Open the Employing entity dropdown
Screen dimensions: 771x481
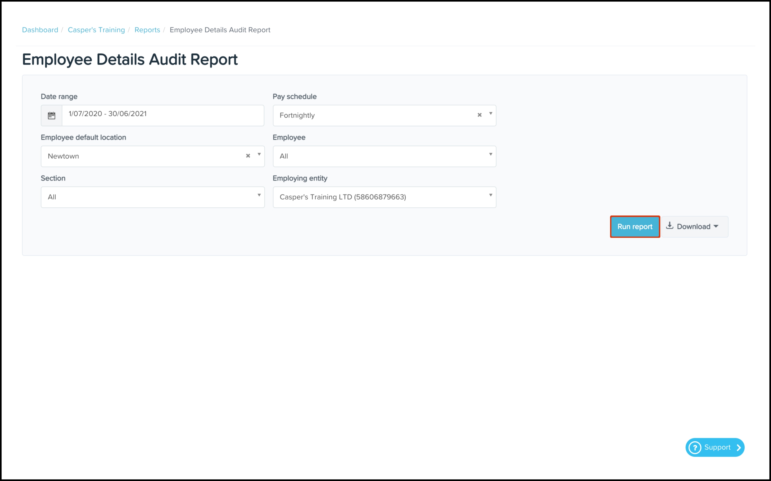point(384,197)
